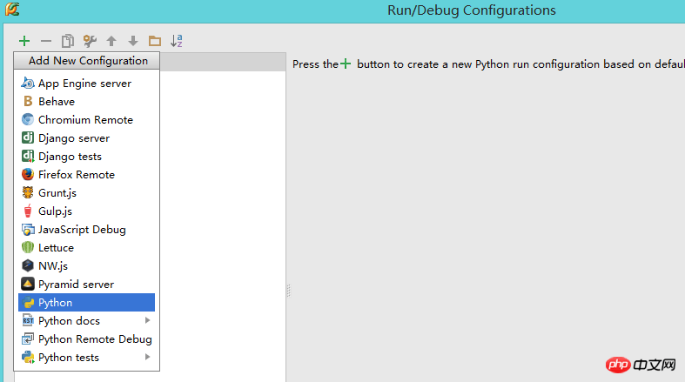Viewport: 685px width, 382px height.
Task: Choose Gulp.js menu entry
Action: tap(86, 211)
